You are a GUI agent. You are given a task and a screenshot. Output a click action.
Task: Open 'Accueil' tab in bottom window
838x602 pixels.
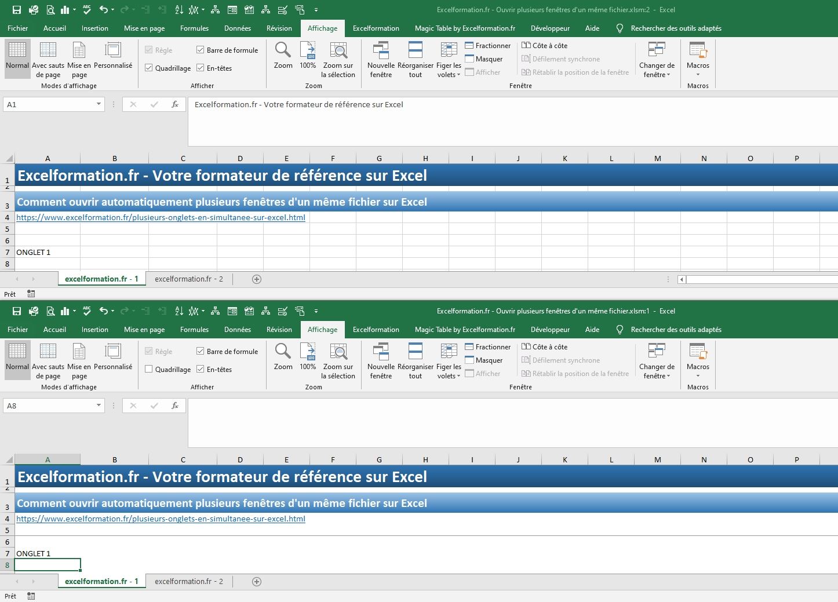tap(54, 330)
